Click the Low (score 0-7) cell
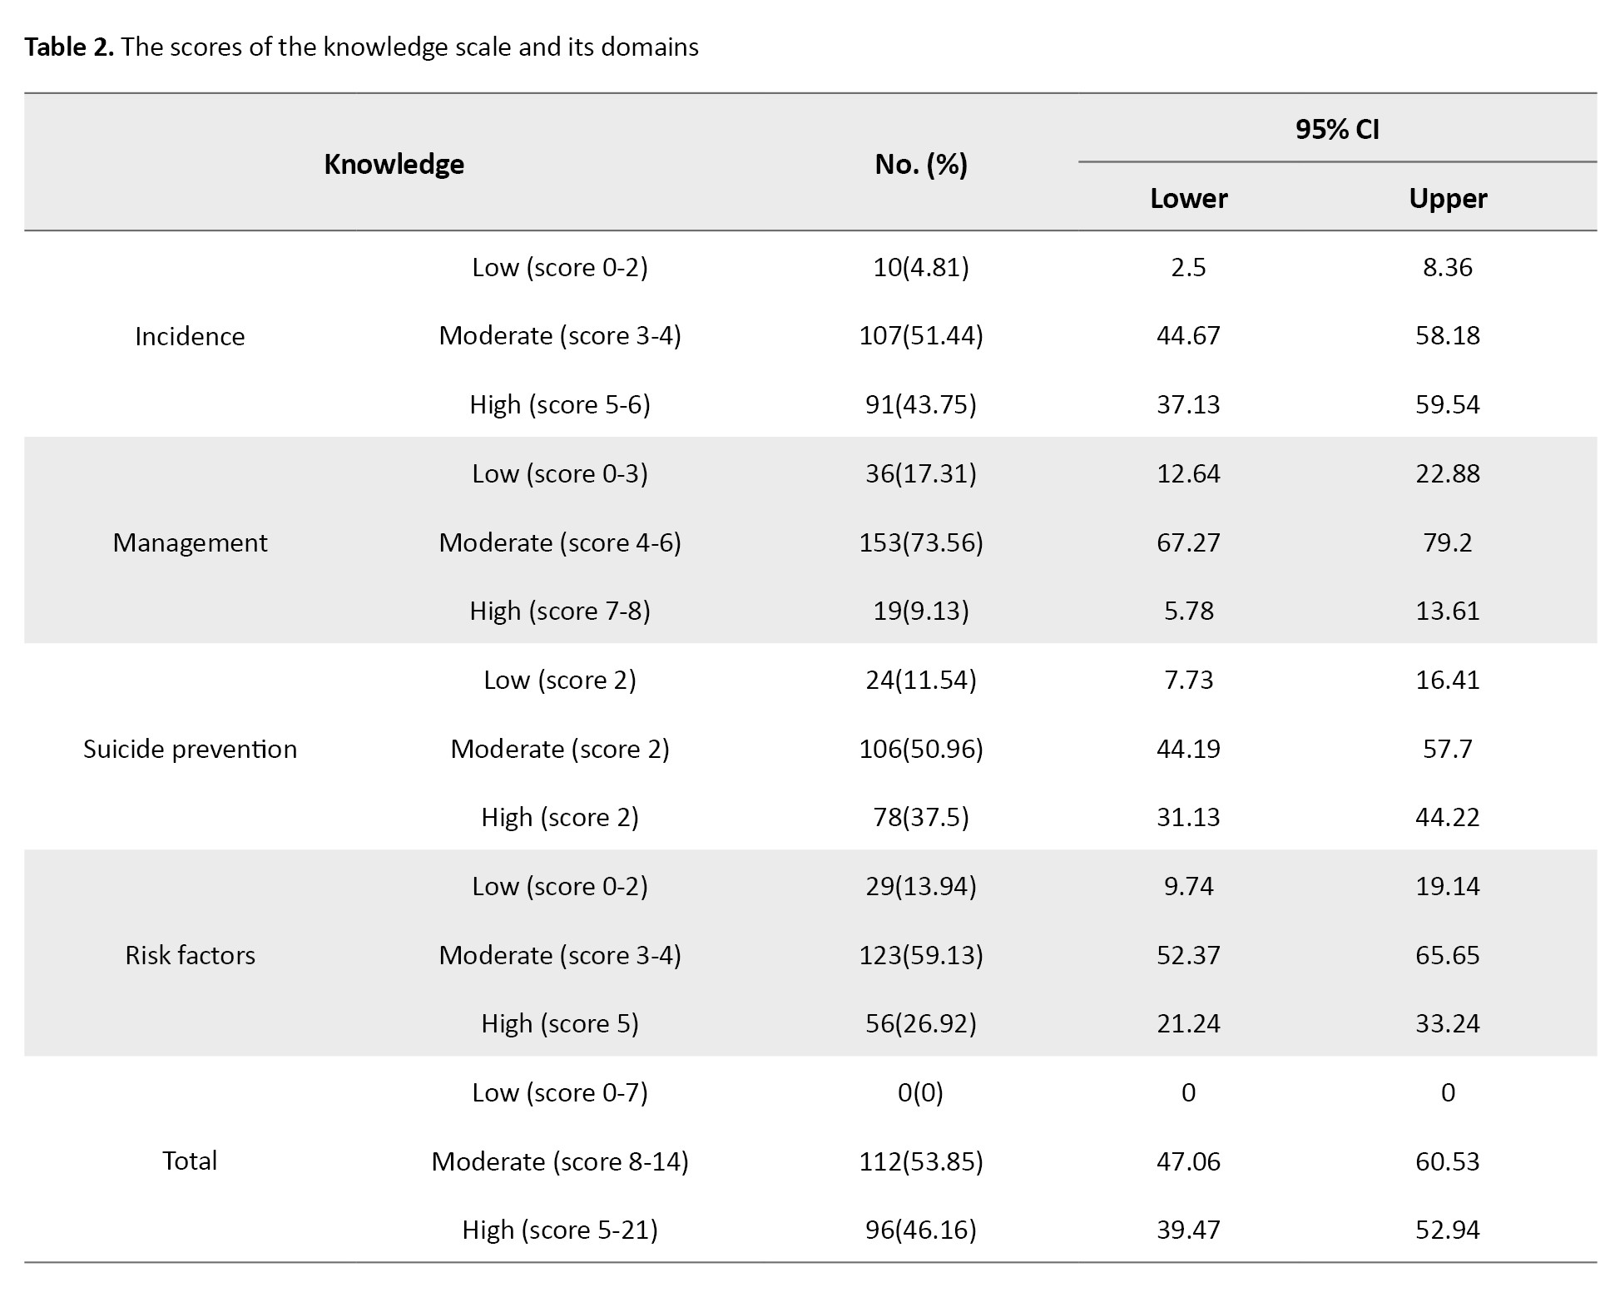1600x1307 pixels. pyautogui.click(x=560, y=1092)
